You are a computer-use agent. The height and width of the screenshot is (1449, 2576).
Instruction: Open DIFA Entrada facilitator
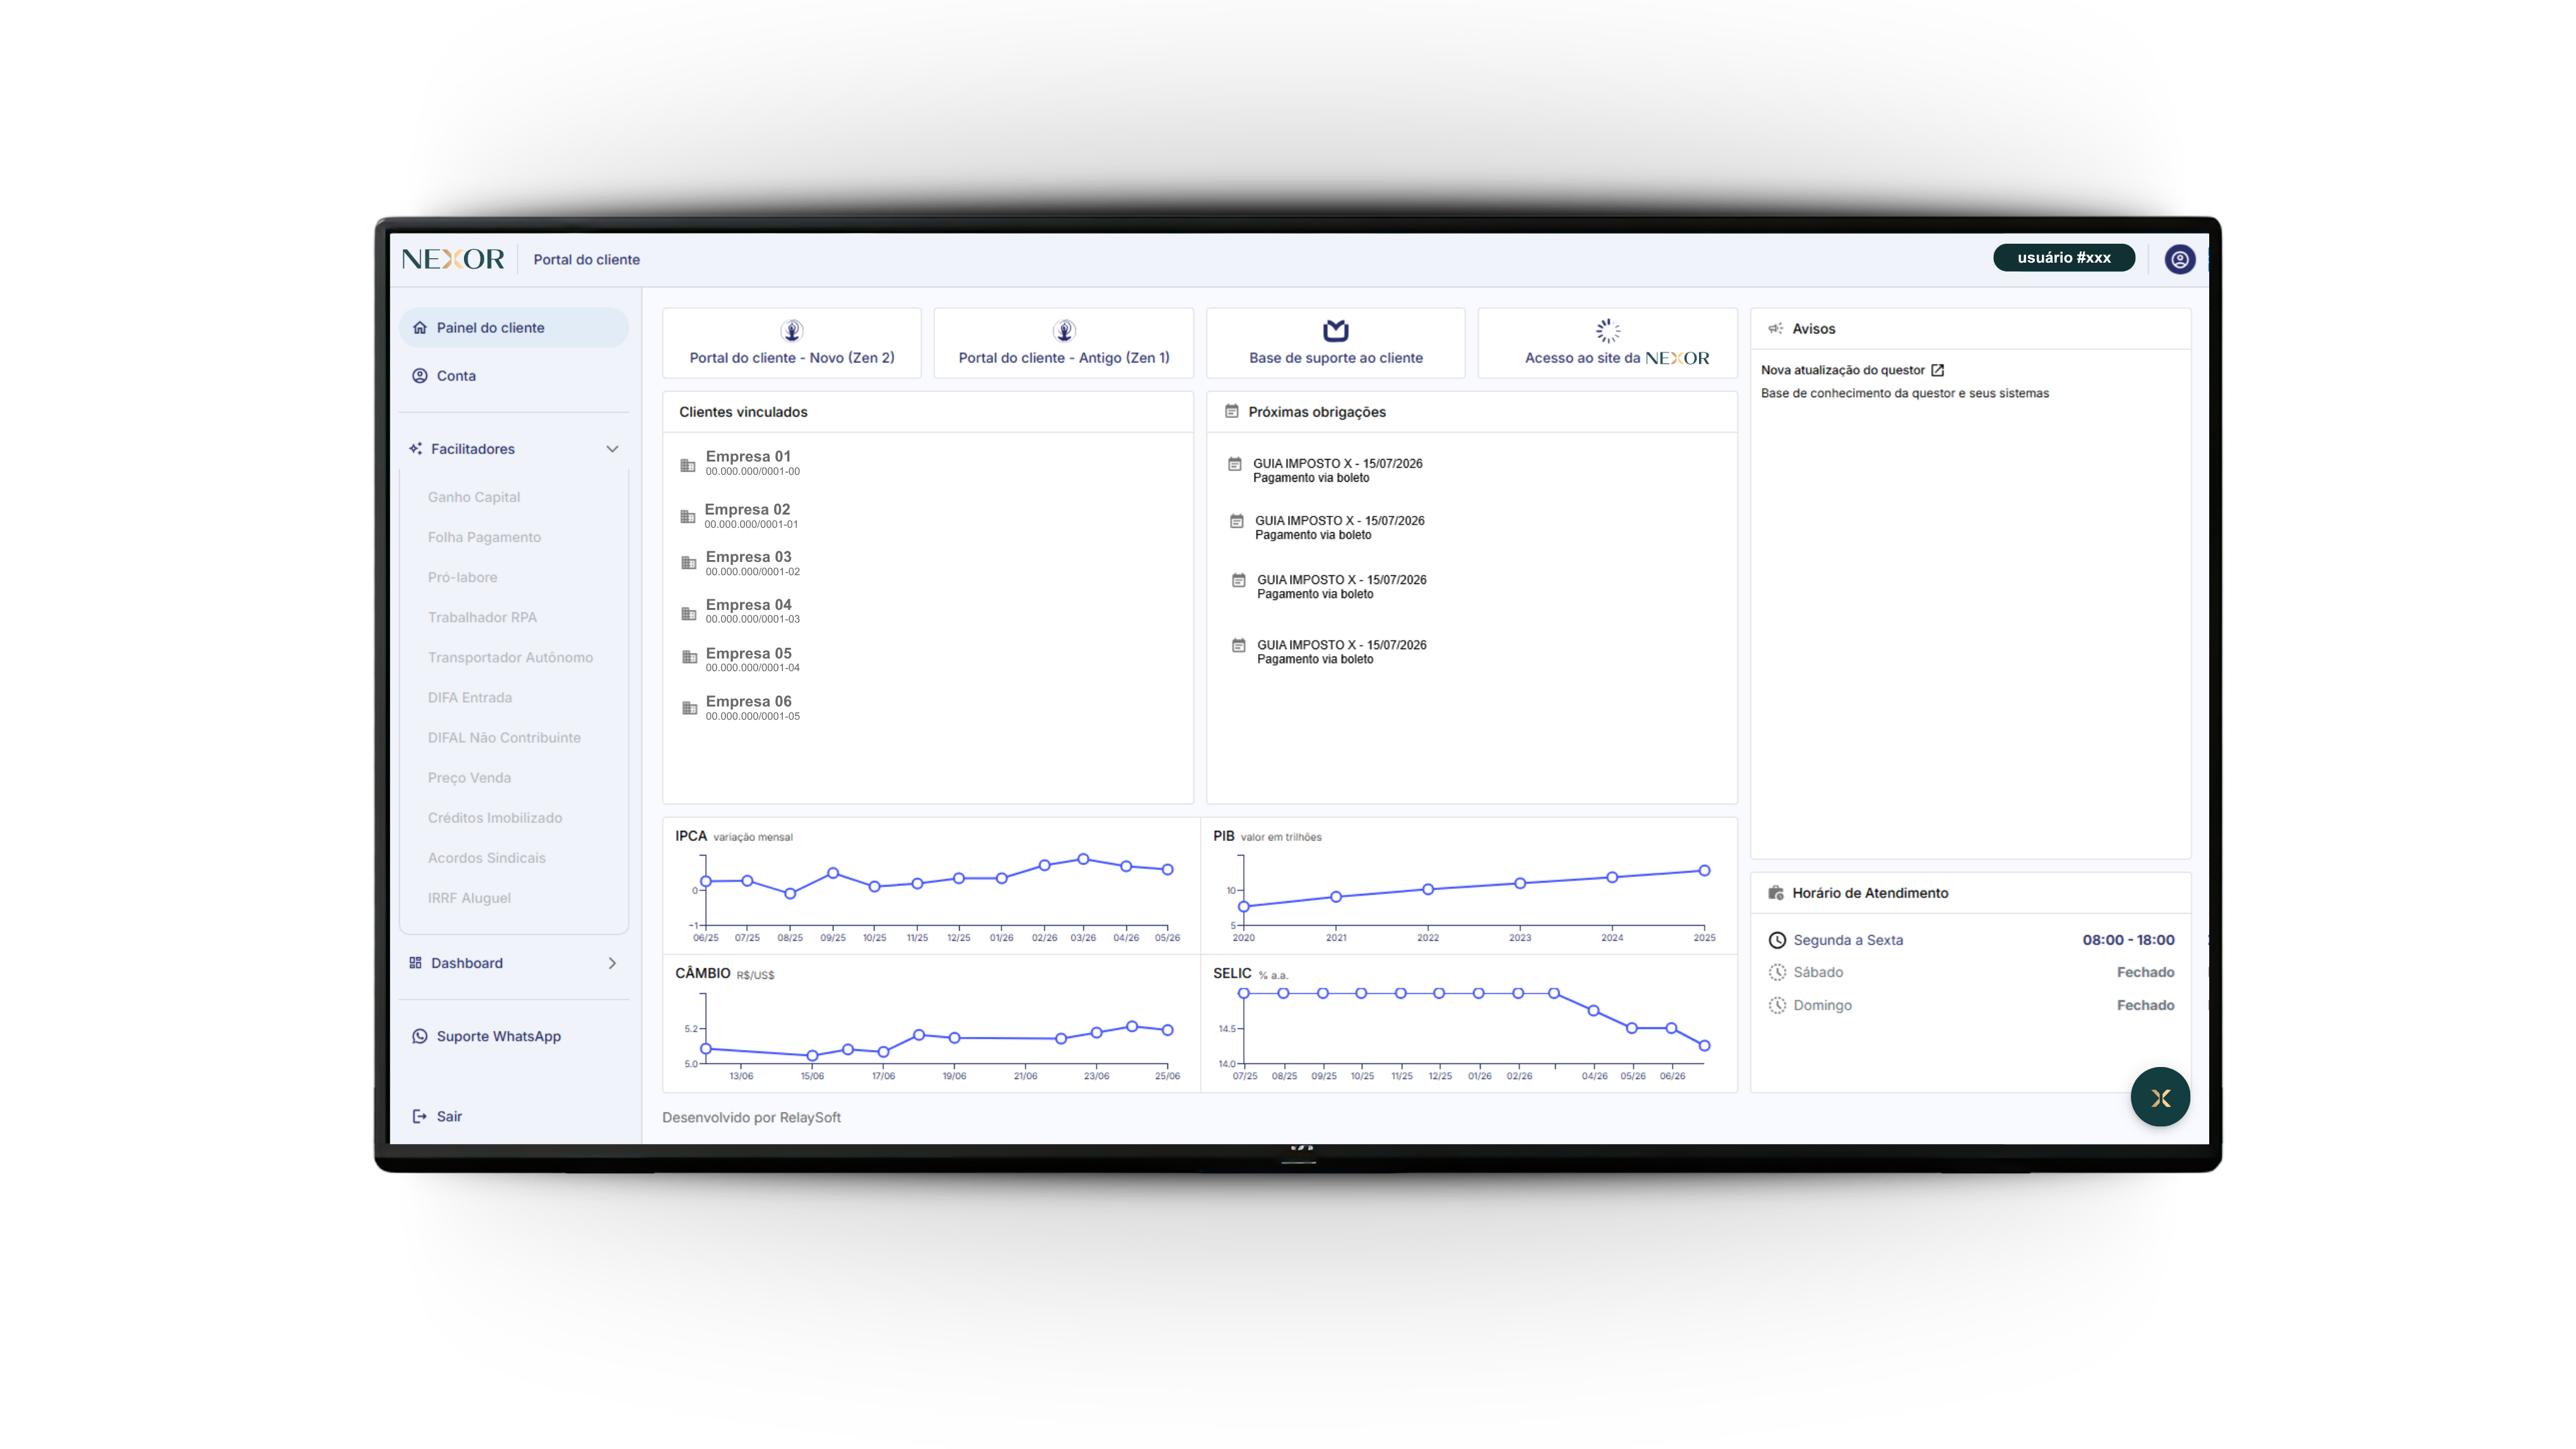469,697
